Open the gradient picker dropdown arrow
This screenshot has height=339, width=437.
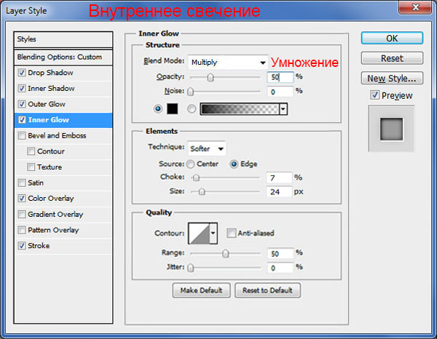click(x=283, y=109)
